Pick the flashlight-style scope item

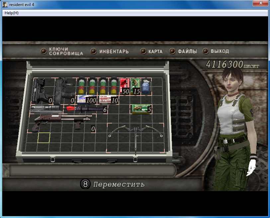pos(46,109)
